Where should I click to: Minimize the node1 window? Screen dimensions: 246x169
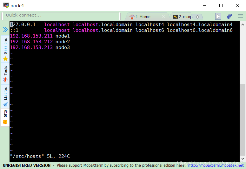tap(205, 5)
